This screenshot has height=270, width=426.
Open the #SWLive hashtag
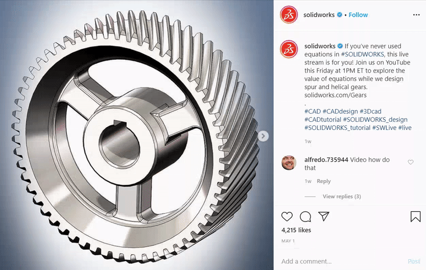pos(384,127)
